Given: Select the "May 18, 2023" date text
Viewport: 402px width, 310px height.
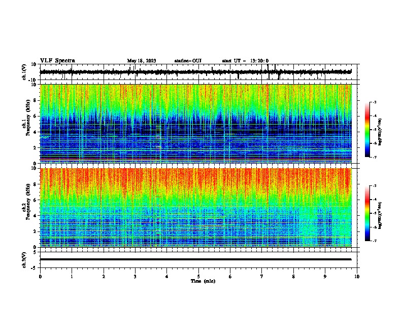Looking at the screenshot, I should coord(142,61).
